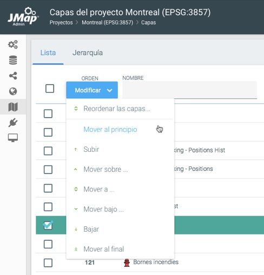Go to Proyectos breadcrumb link
264x275 pixels.
(x=61, y=23)
